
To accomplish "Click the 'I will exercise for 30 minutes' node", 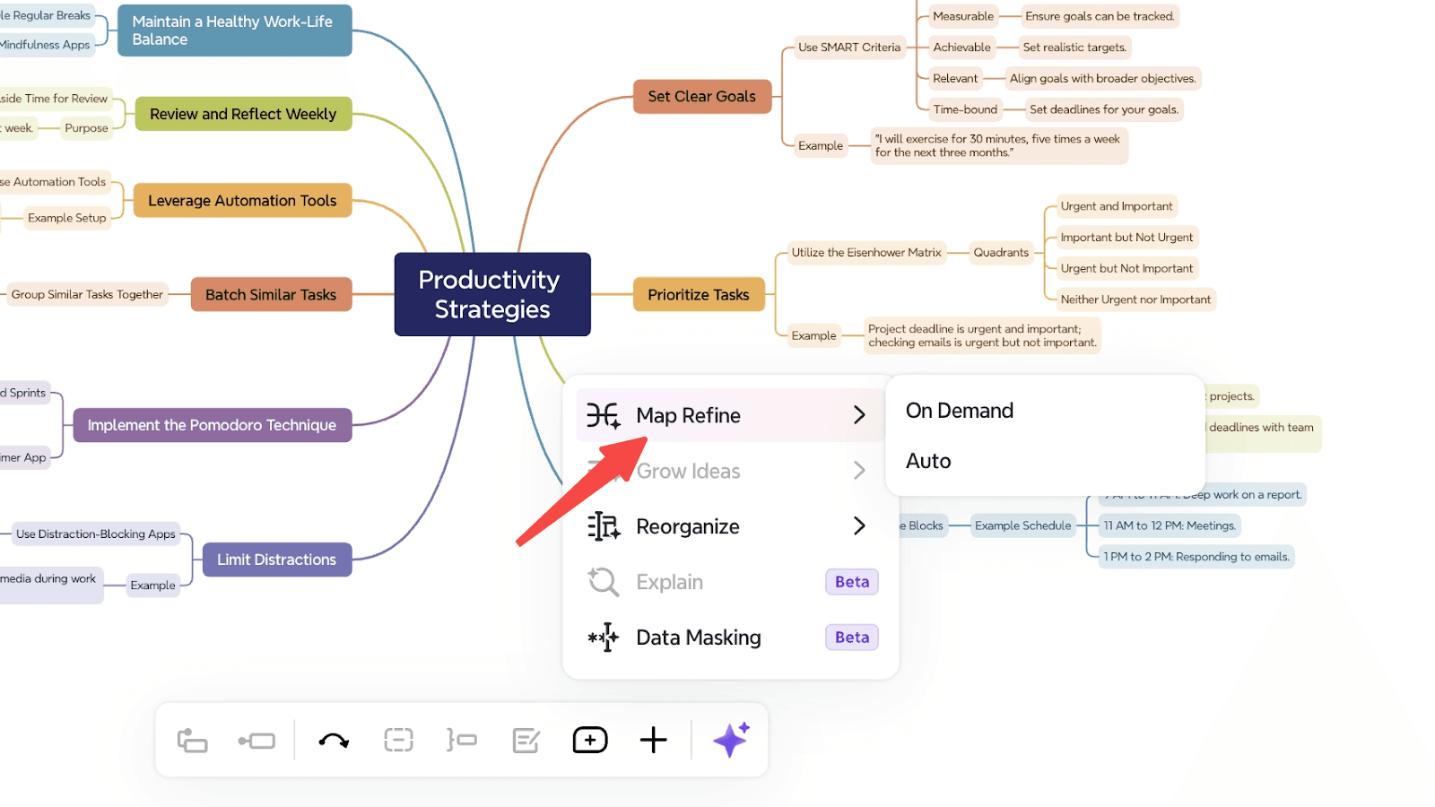I will coord(999,145).
